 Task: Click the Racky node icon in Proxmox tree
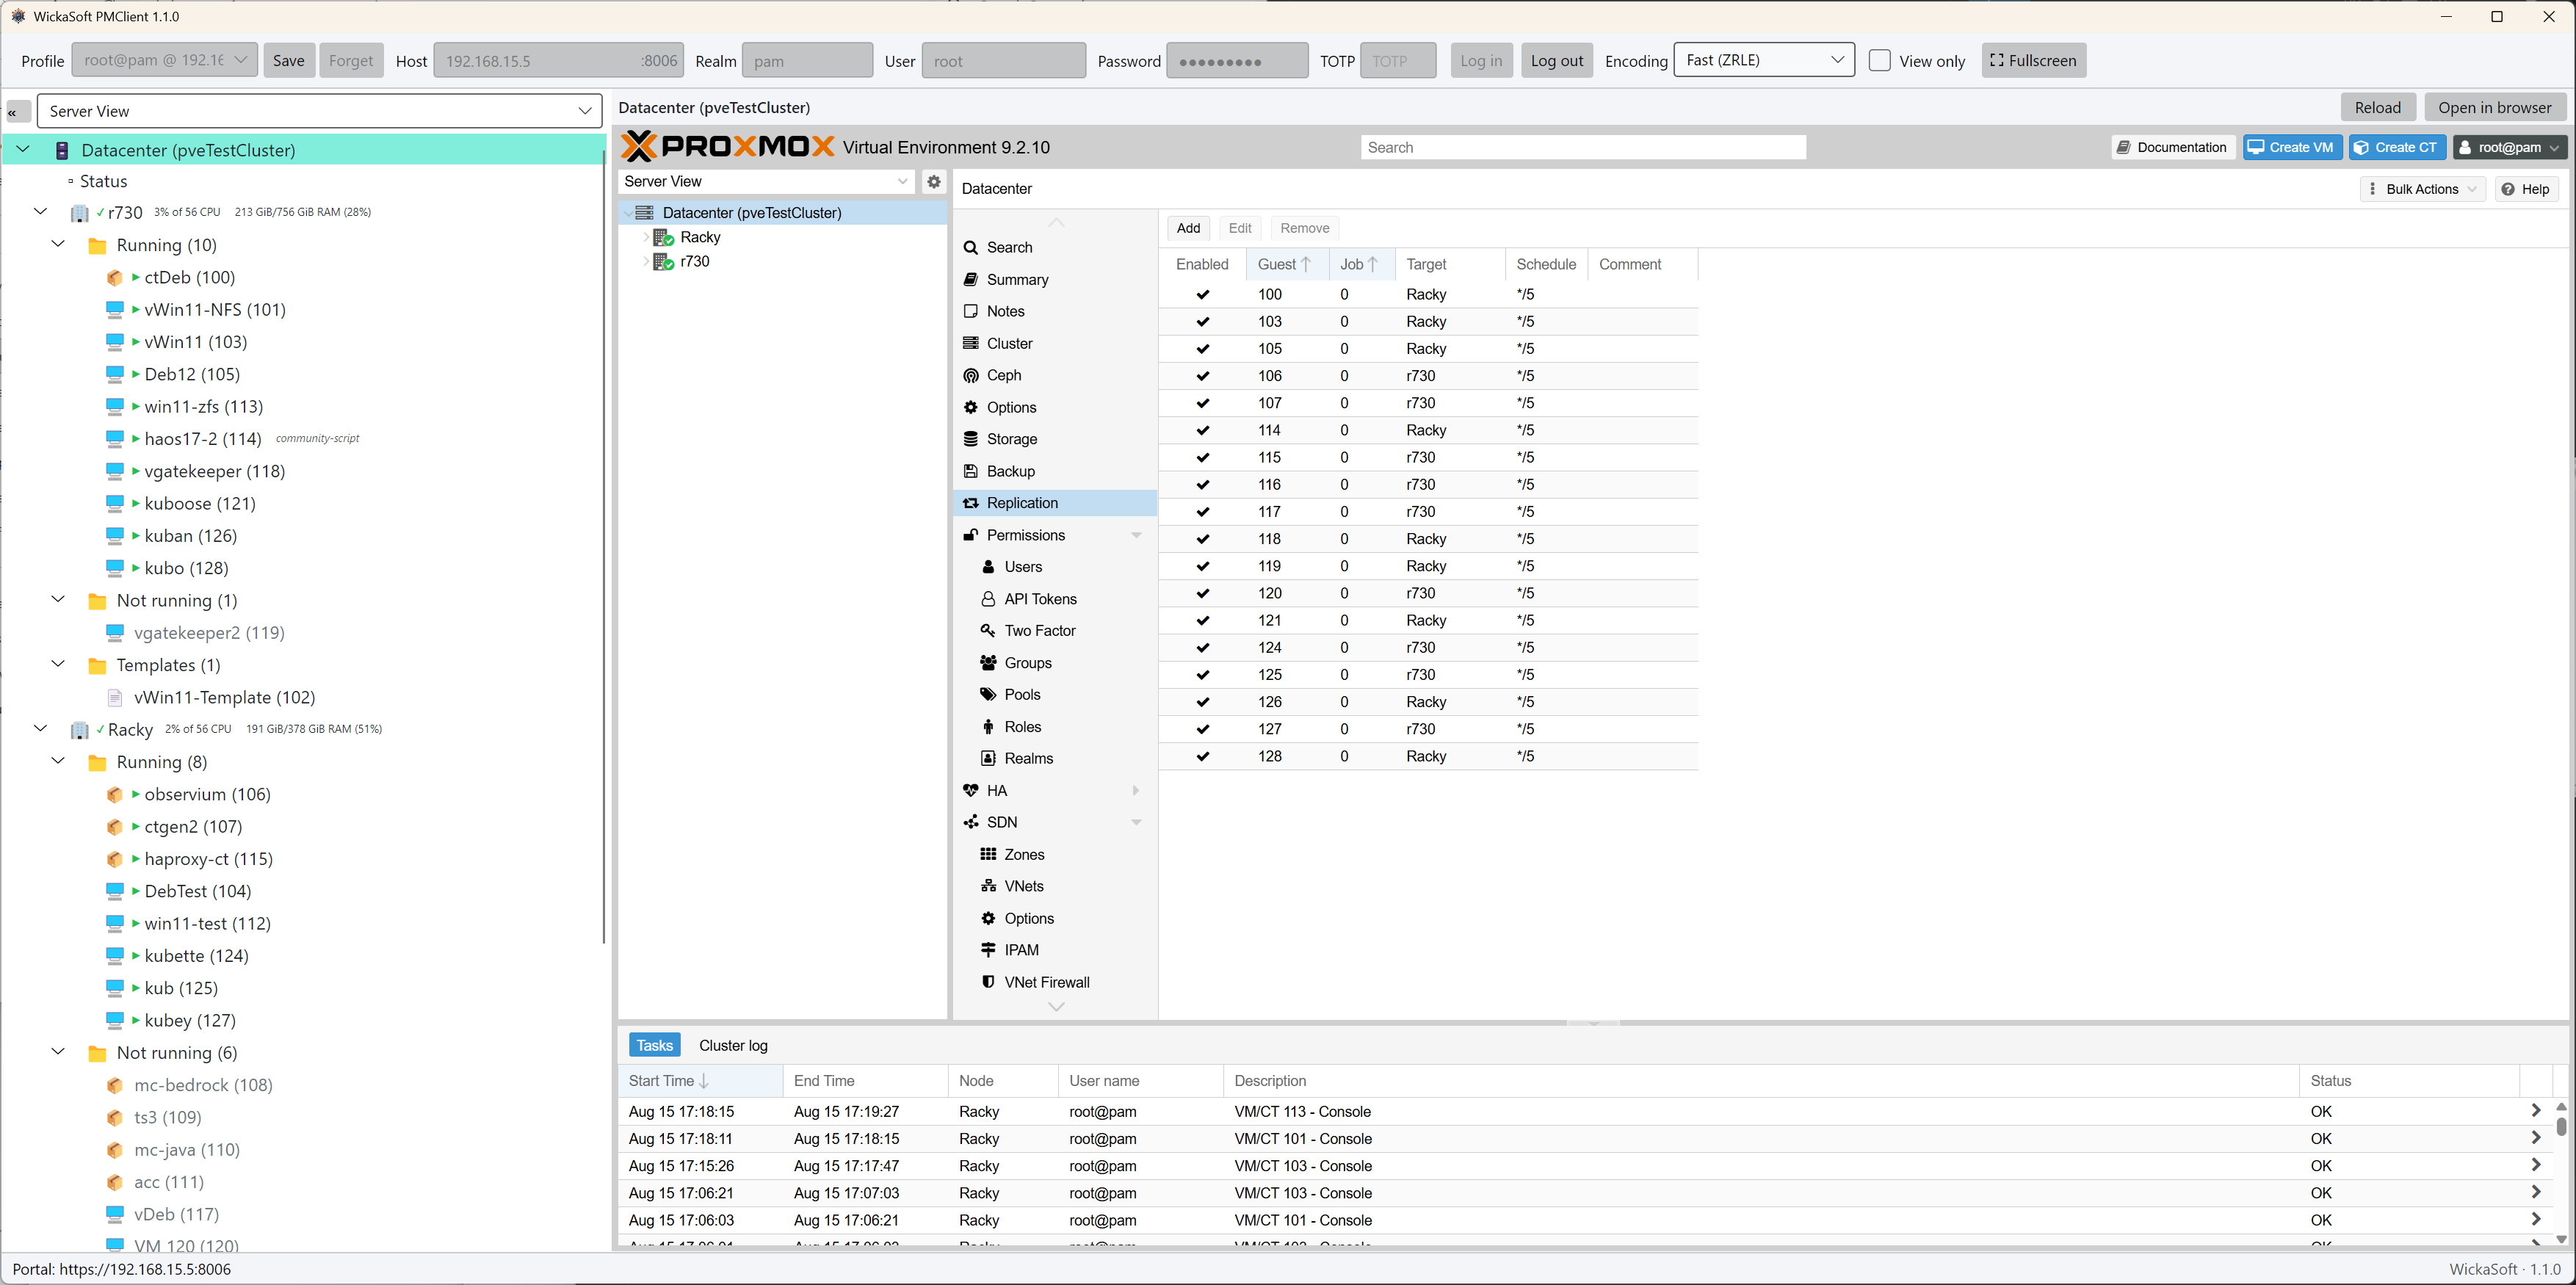[x=664, y=238]
